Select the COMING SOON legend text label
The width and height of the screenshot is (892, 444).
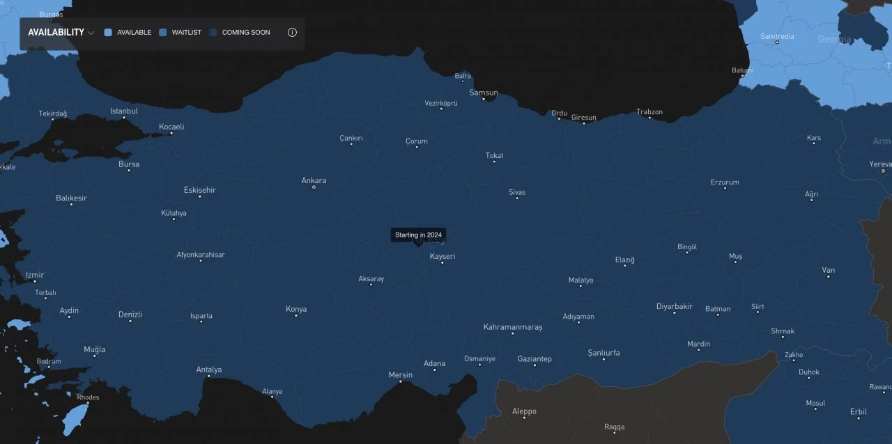(246, 33)
